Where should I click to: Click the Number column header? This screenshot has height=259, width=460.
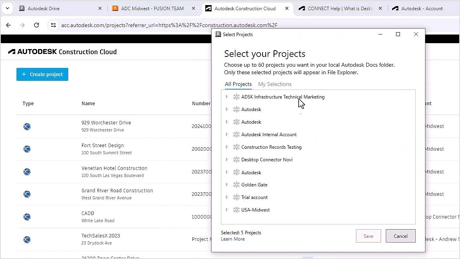[x=201, y=104]
